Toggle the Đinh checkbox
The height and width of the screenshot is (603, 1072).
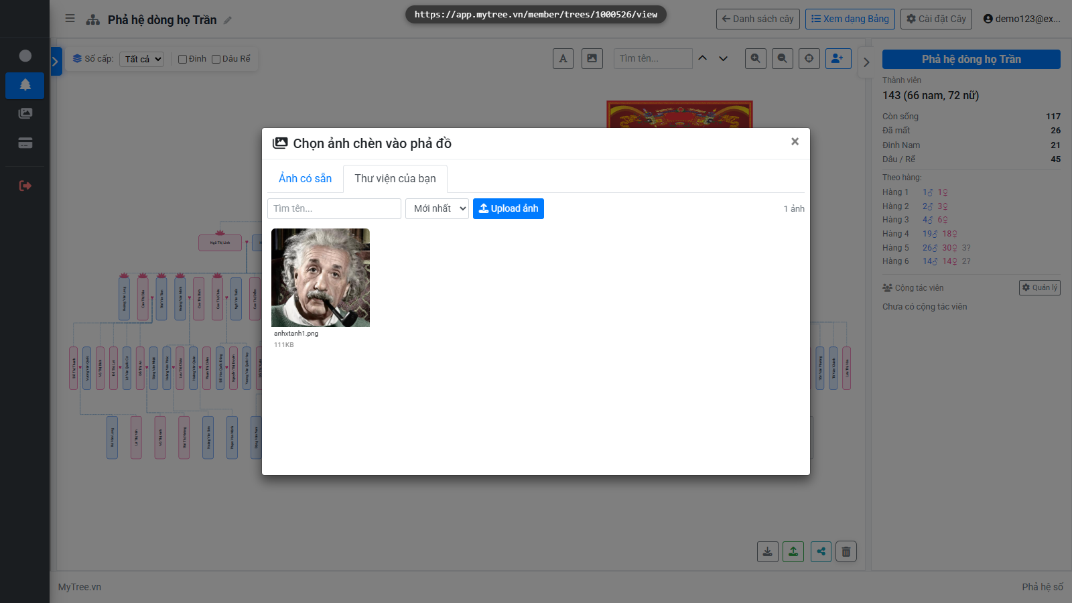182,59
